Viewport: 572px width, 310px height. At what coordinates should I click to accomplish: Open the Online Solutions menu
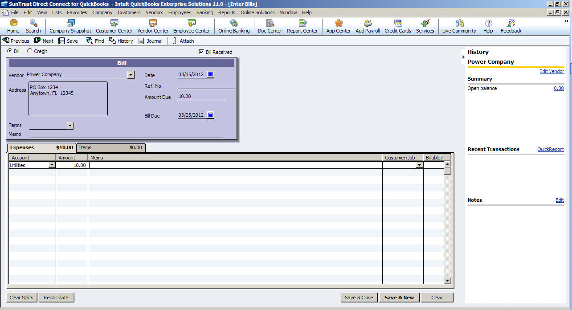258,12
